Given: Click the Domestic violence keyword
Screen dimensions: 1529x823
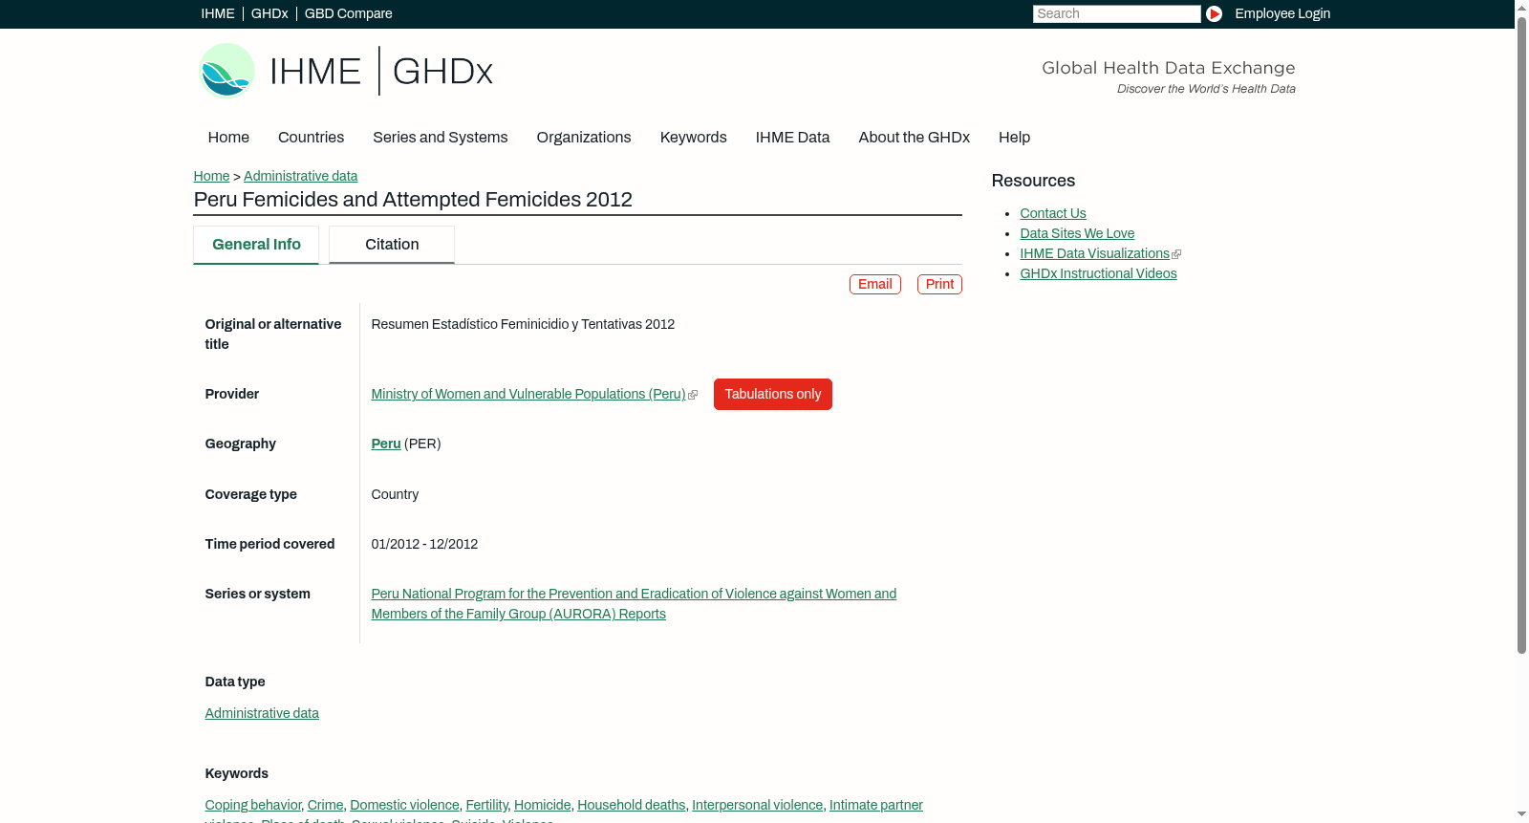Looking at the screenshot, I should click(x=404, y=805).
